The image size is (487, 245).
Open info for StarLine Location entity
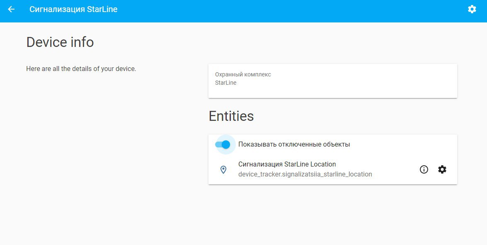424,169
